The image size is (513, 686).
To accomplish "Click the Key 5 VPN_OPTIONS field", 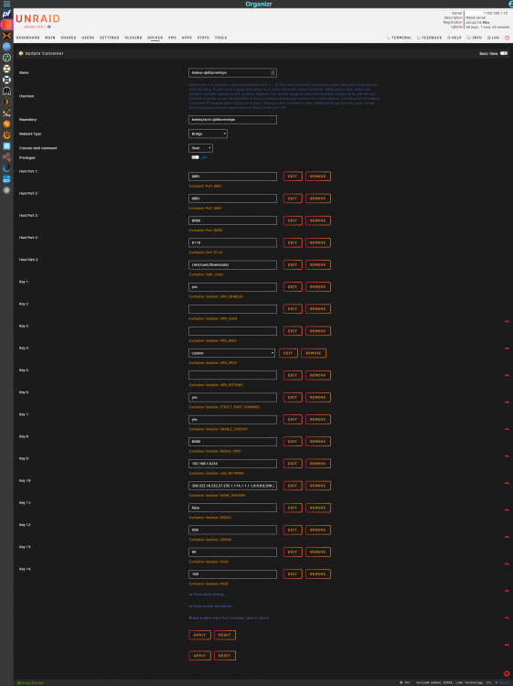I will pos(232,375).
